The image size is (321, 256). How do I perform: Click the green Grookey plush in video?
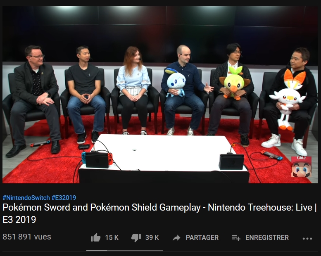click(234, 83)
